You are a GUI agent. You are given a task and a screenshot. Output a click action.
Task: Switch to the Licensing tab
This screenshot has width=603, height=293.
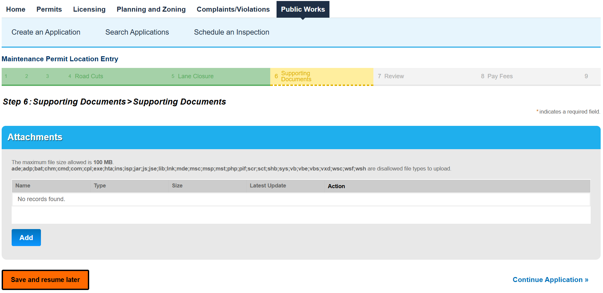[x=89, y=9]
